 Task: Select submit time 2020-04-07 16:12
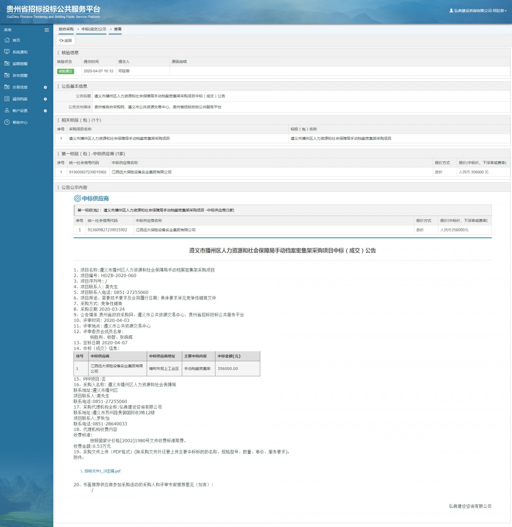tap(99, 71)
